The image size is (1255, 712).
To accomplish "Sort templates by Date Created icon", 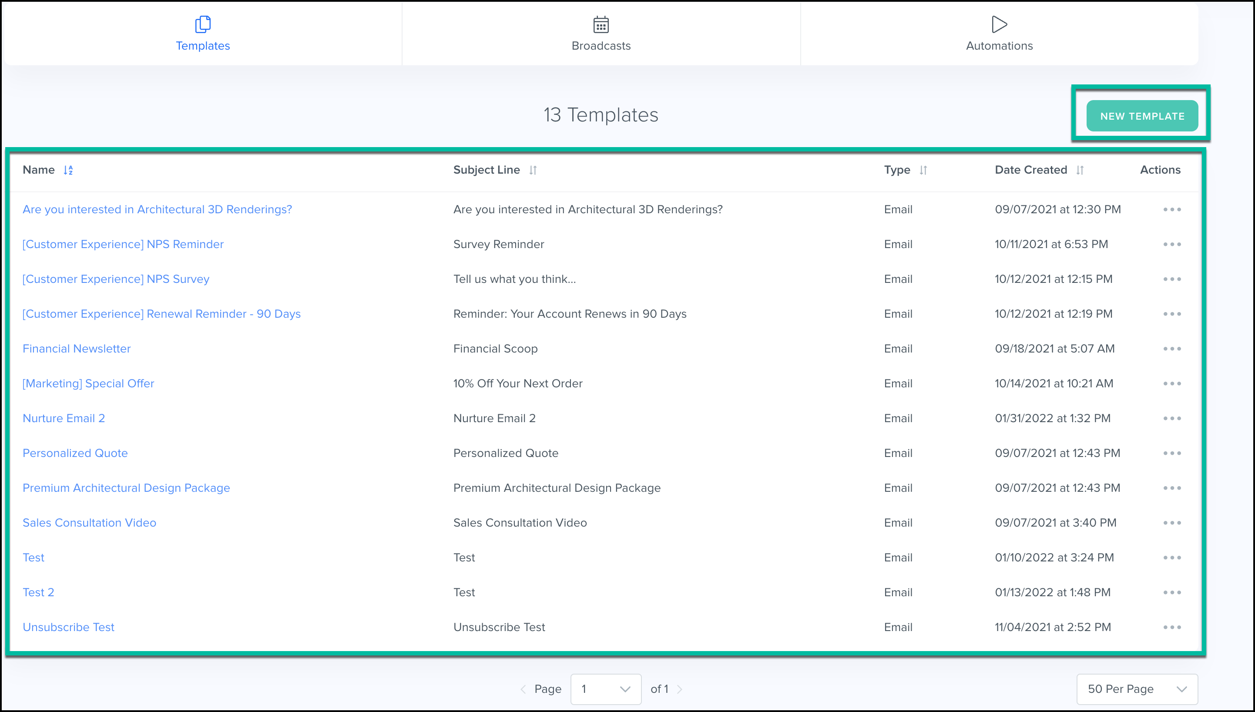I will coord(1080,170).
